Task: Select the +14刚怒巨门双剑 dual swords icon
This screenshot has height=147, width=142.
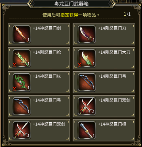Action: pyautogui.click(x=87, y=106)
